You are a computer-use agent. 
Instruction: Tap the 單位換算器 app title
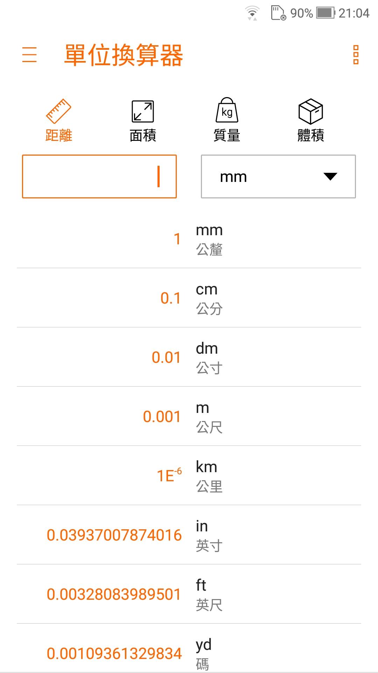pyautogui.click(x=124, y=55)
